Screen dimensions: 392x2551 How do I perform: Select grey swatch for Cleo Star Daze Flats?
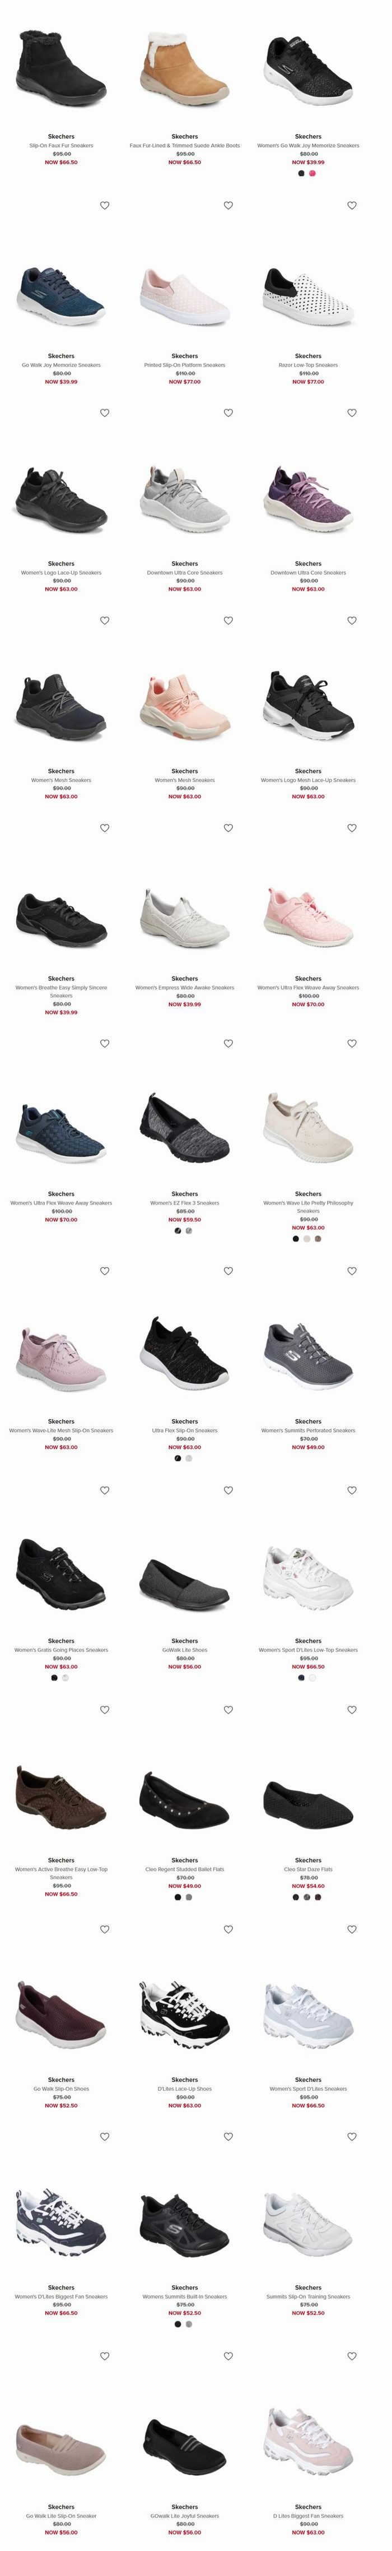tap(307, 1899)
